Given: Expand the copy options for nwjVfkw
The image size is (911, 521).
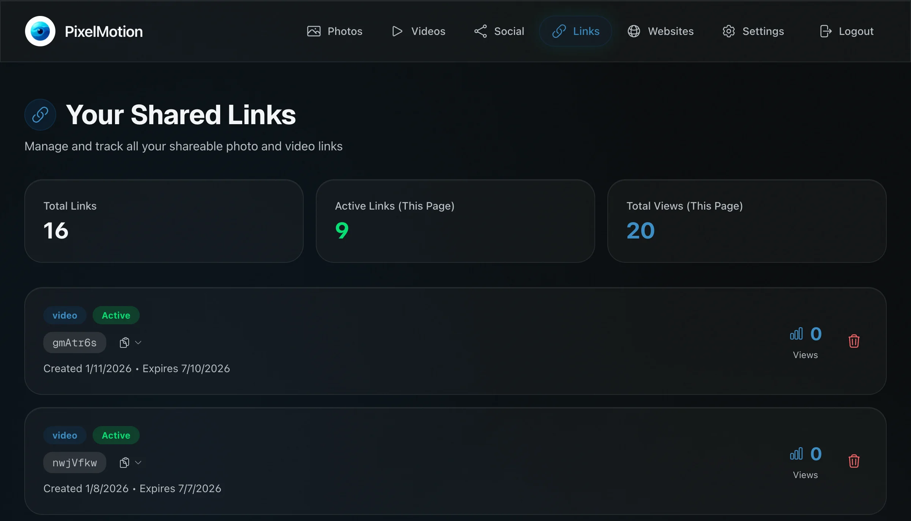Looking at the screenshot, I should (x=138, y=462).
